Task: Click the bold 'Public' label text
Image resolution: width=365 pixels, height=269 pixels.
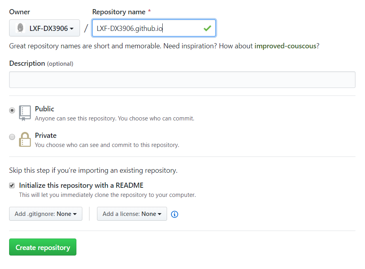Action: click(x=44, y=109)
